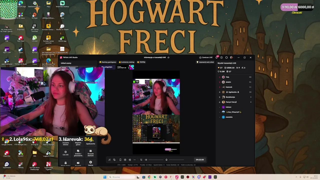Expand the system tray hidden icons chevron
This screenshot has height=180, width=320.
[x=296, y=177]
